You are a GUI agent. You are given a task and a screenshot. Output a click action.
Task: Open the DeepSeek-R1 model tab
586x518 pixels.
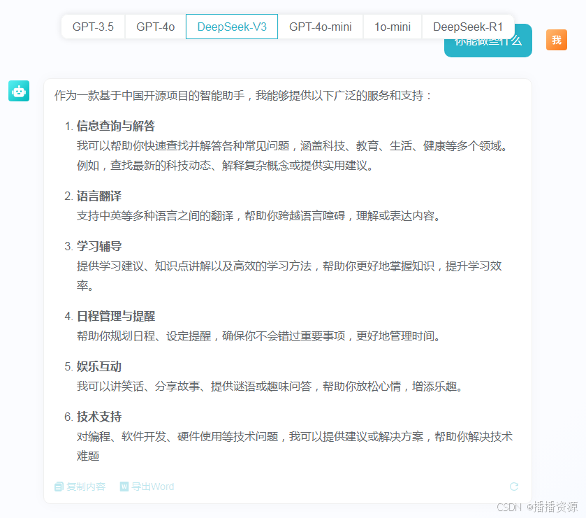468,27
